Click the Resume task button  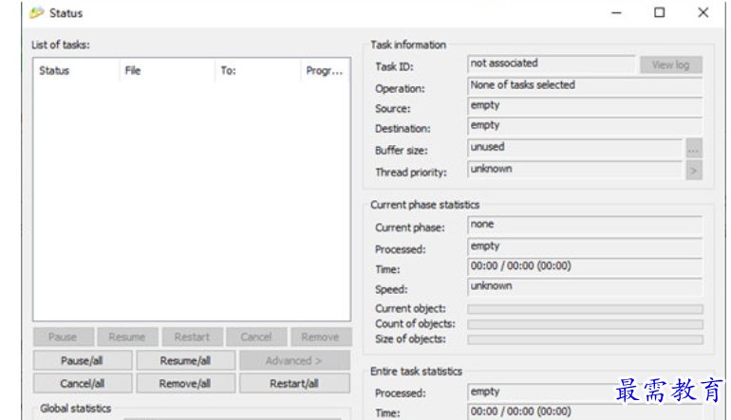[x=127, y=337]
